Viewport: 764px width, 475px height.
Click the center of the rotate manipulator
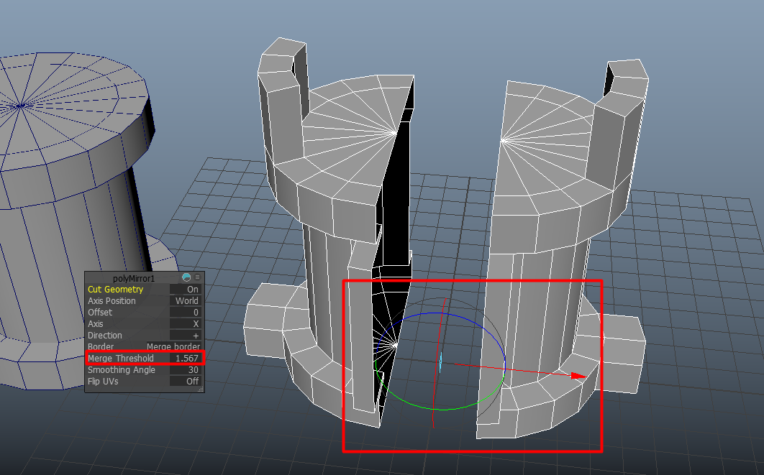coord(441,362)
